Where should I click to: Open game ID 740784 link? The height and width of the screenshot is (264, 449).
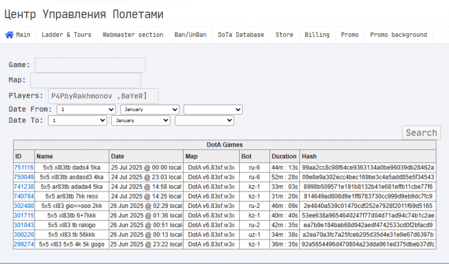[24, 196]
